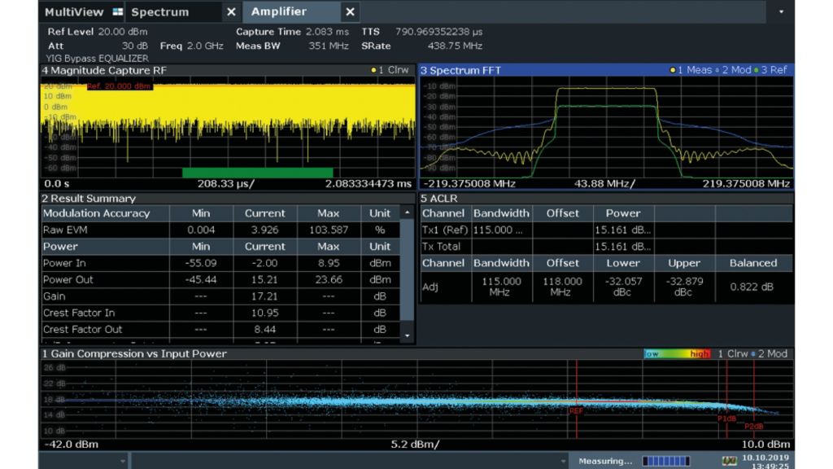Close the Amplifier tab

(350, 12)
